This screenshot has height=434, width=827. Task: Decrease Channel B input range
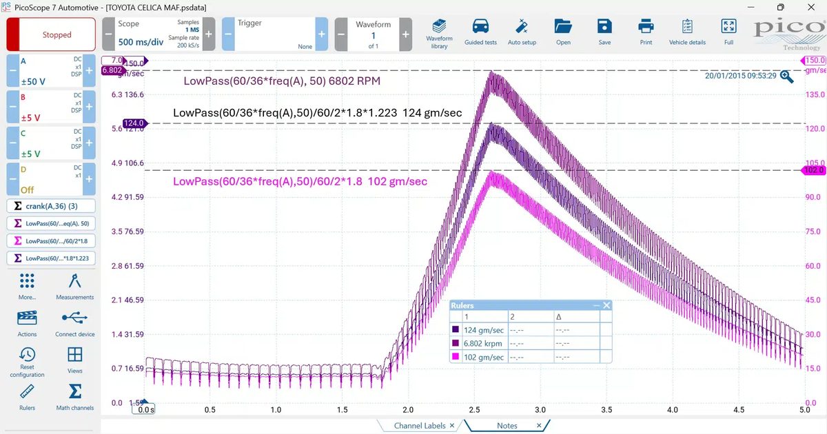12,106
